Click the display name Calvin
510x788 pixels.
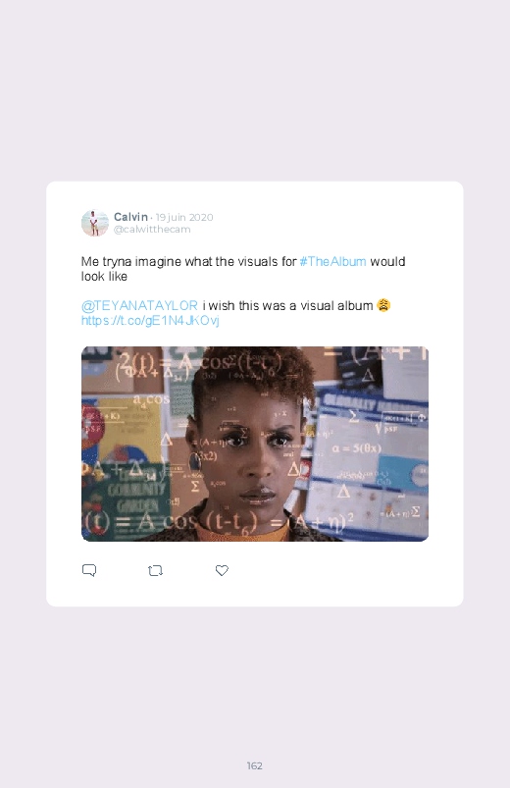130,217
